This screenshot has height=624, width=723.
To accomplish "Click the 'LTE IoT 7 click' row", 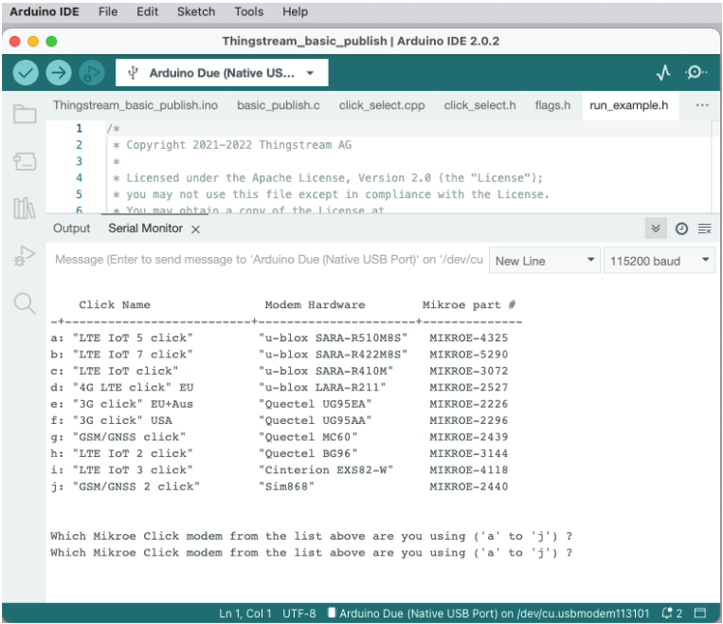I will pyautogui.click(x=279, y=355).
